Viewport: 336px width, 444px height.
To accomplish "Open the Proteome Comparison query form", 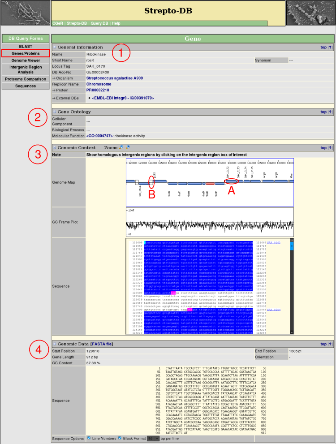I will click(x=26, y=79).
